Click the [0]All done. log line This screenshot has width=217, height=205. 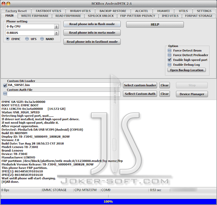(10, 182)
